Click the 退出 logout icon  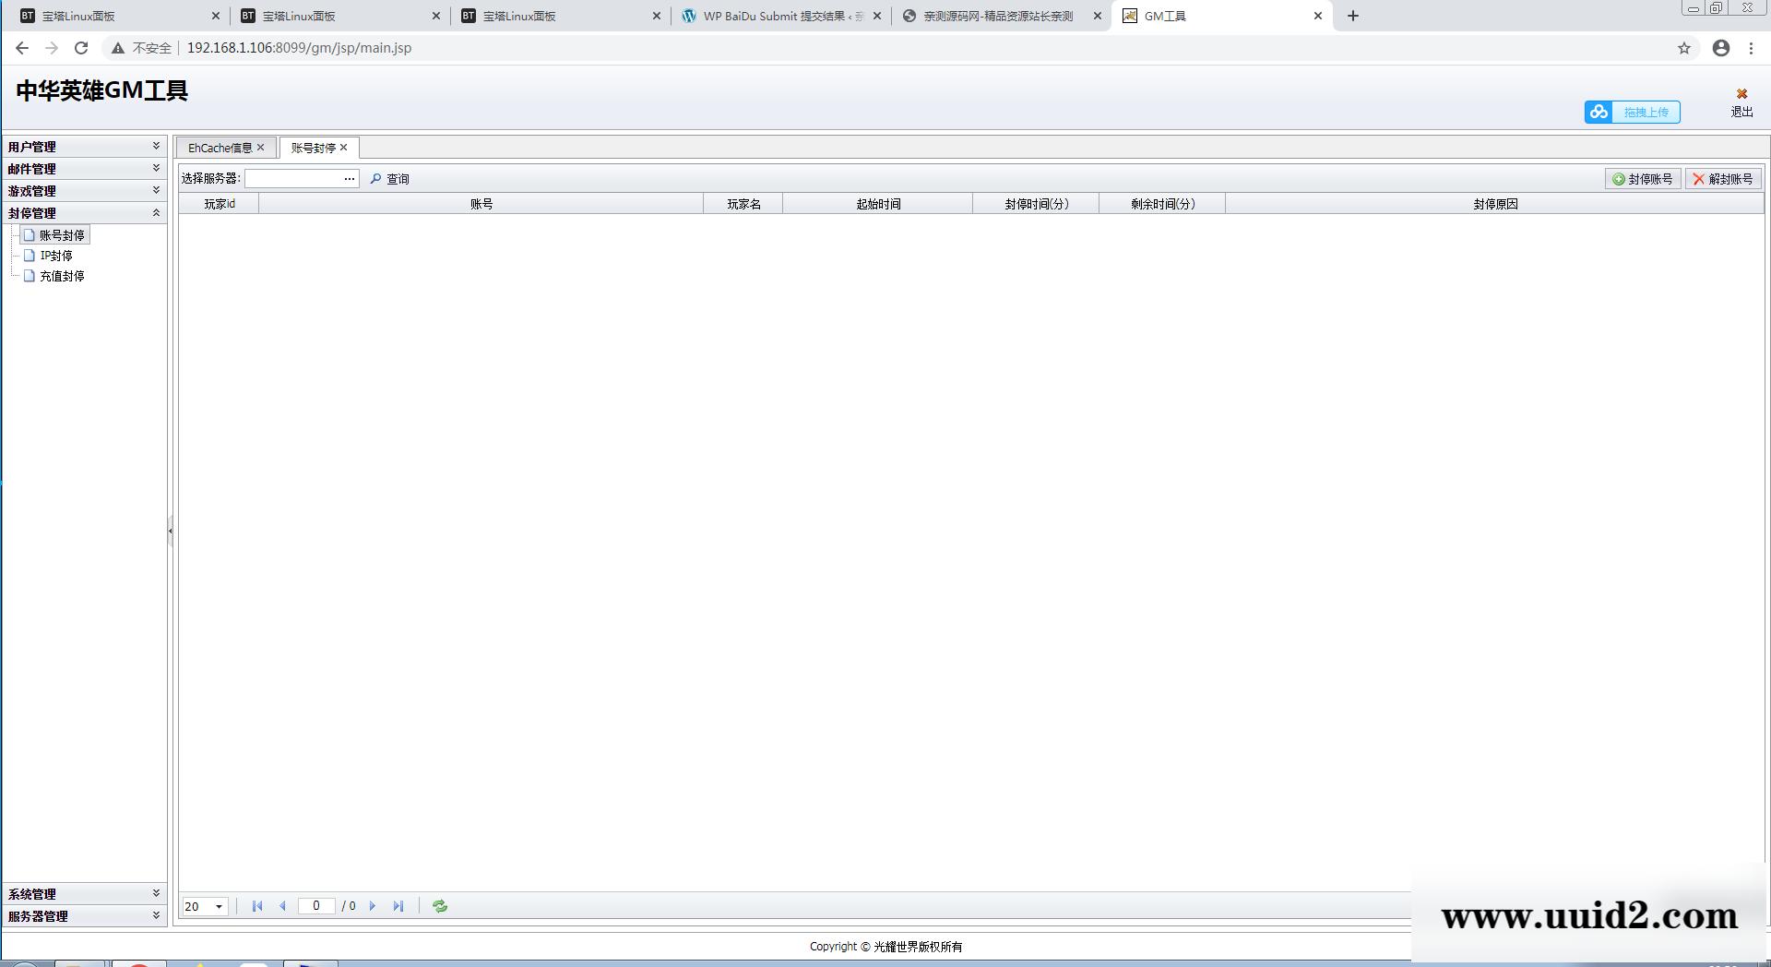1741,94
